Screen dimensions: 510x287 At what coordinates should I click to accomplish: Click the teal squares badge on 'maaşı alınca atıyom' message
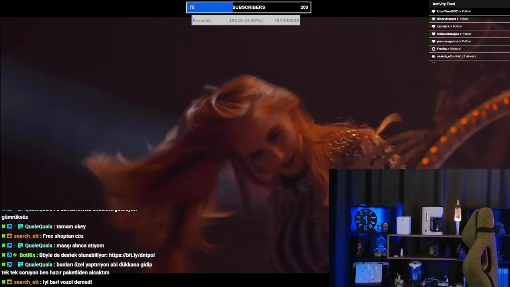click(x=20, y=246)
